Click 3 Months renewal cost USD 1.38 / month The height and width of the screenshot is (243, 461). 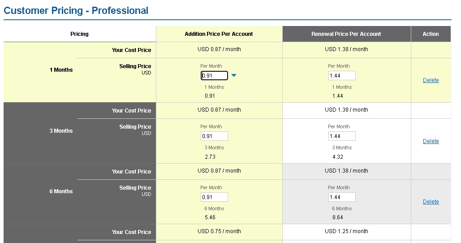(346, 110)
